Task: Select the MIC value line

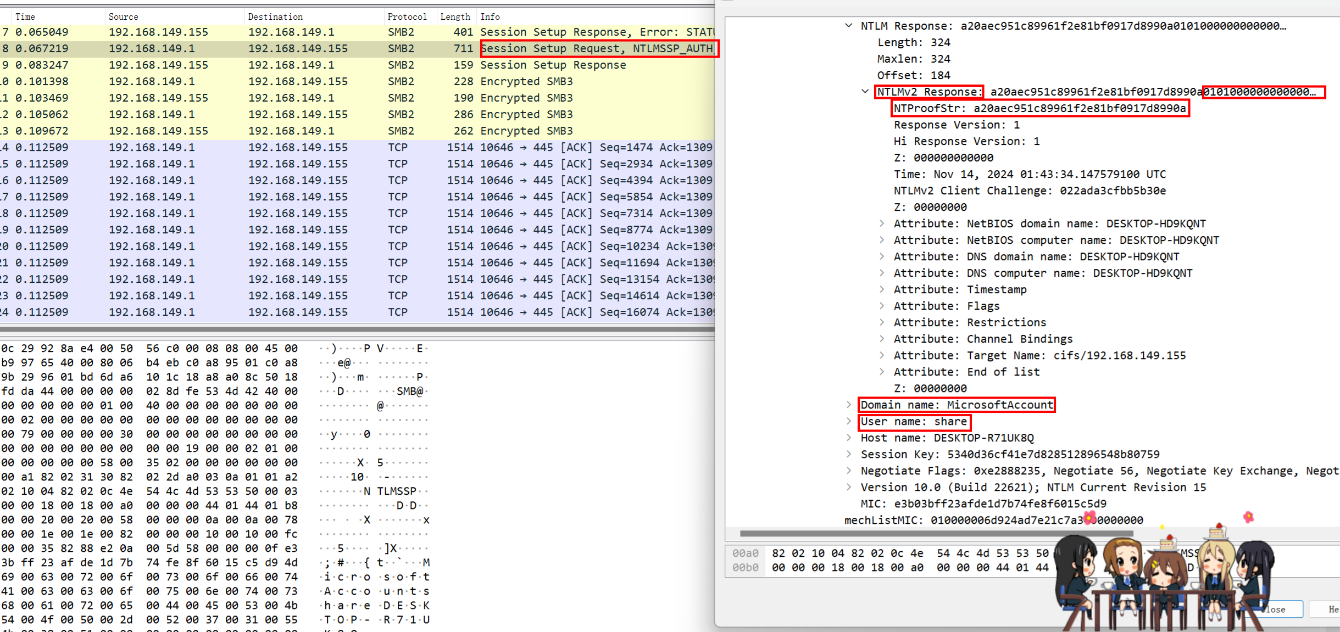Action: coord(983,504)
